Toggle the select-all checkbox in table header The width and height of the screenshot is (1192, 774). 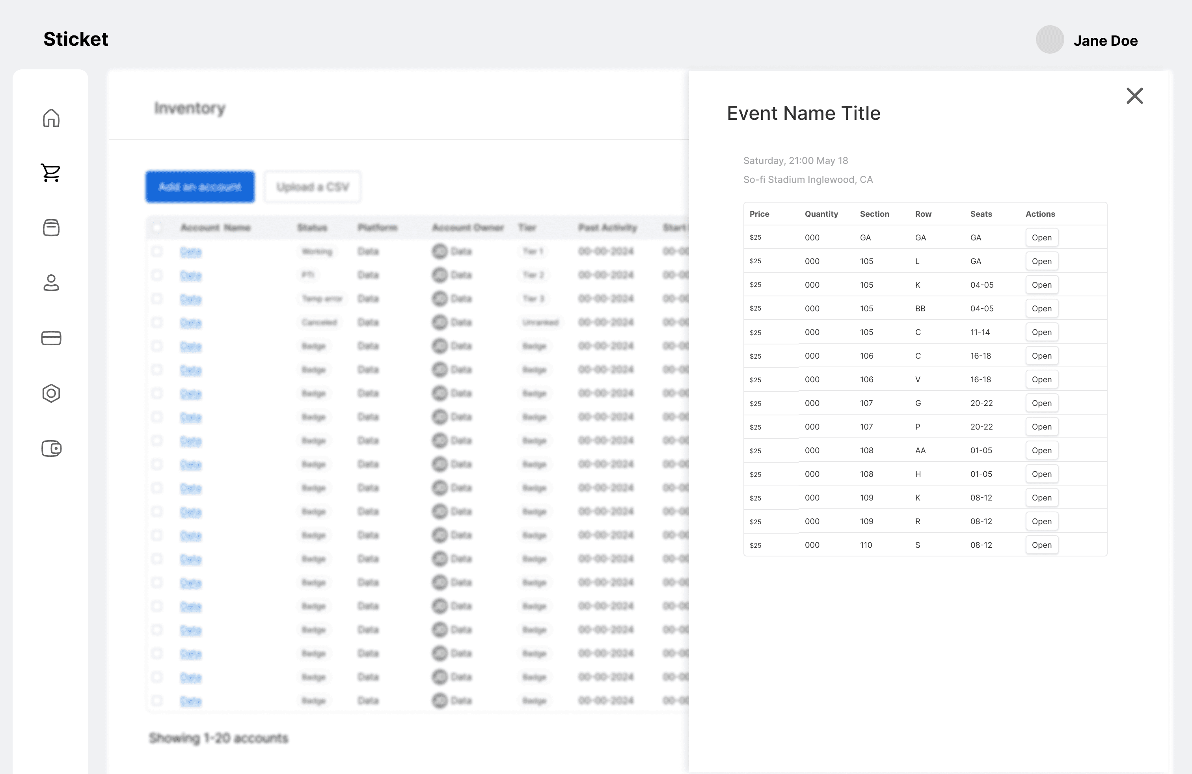coord(157,228)
